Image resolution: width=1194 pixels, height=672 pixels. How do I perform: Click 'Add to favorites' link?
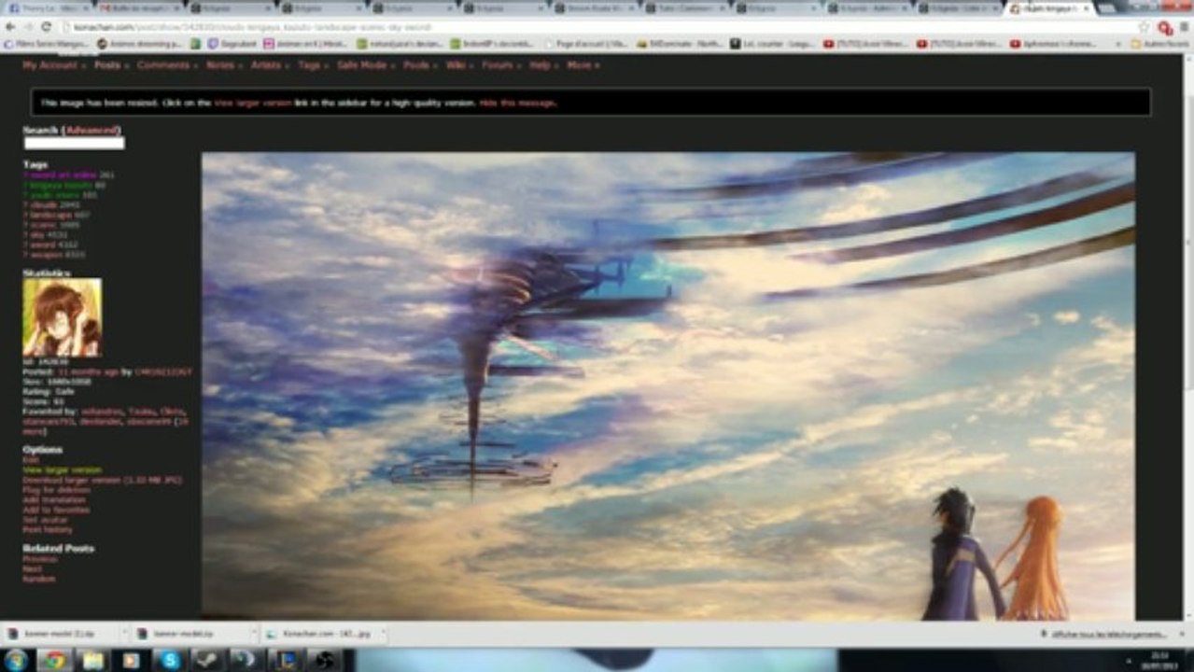point(56,511)
